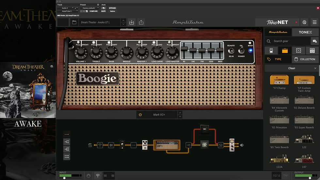The image size is (320, 180).
Task: Select the COLLECTION filter tab
Action: (x=305, y=59)
